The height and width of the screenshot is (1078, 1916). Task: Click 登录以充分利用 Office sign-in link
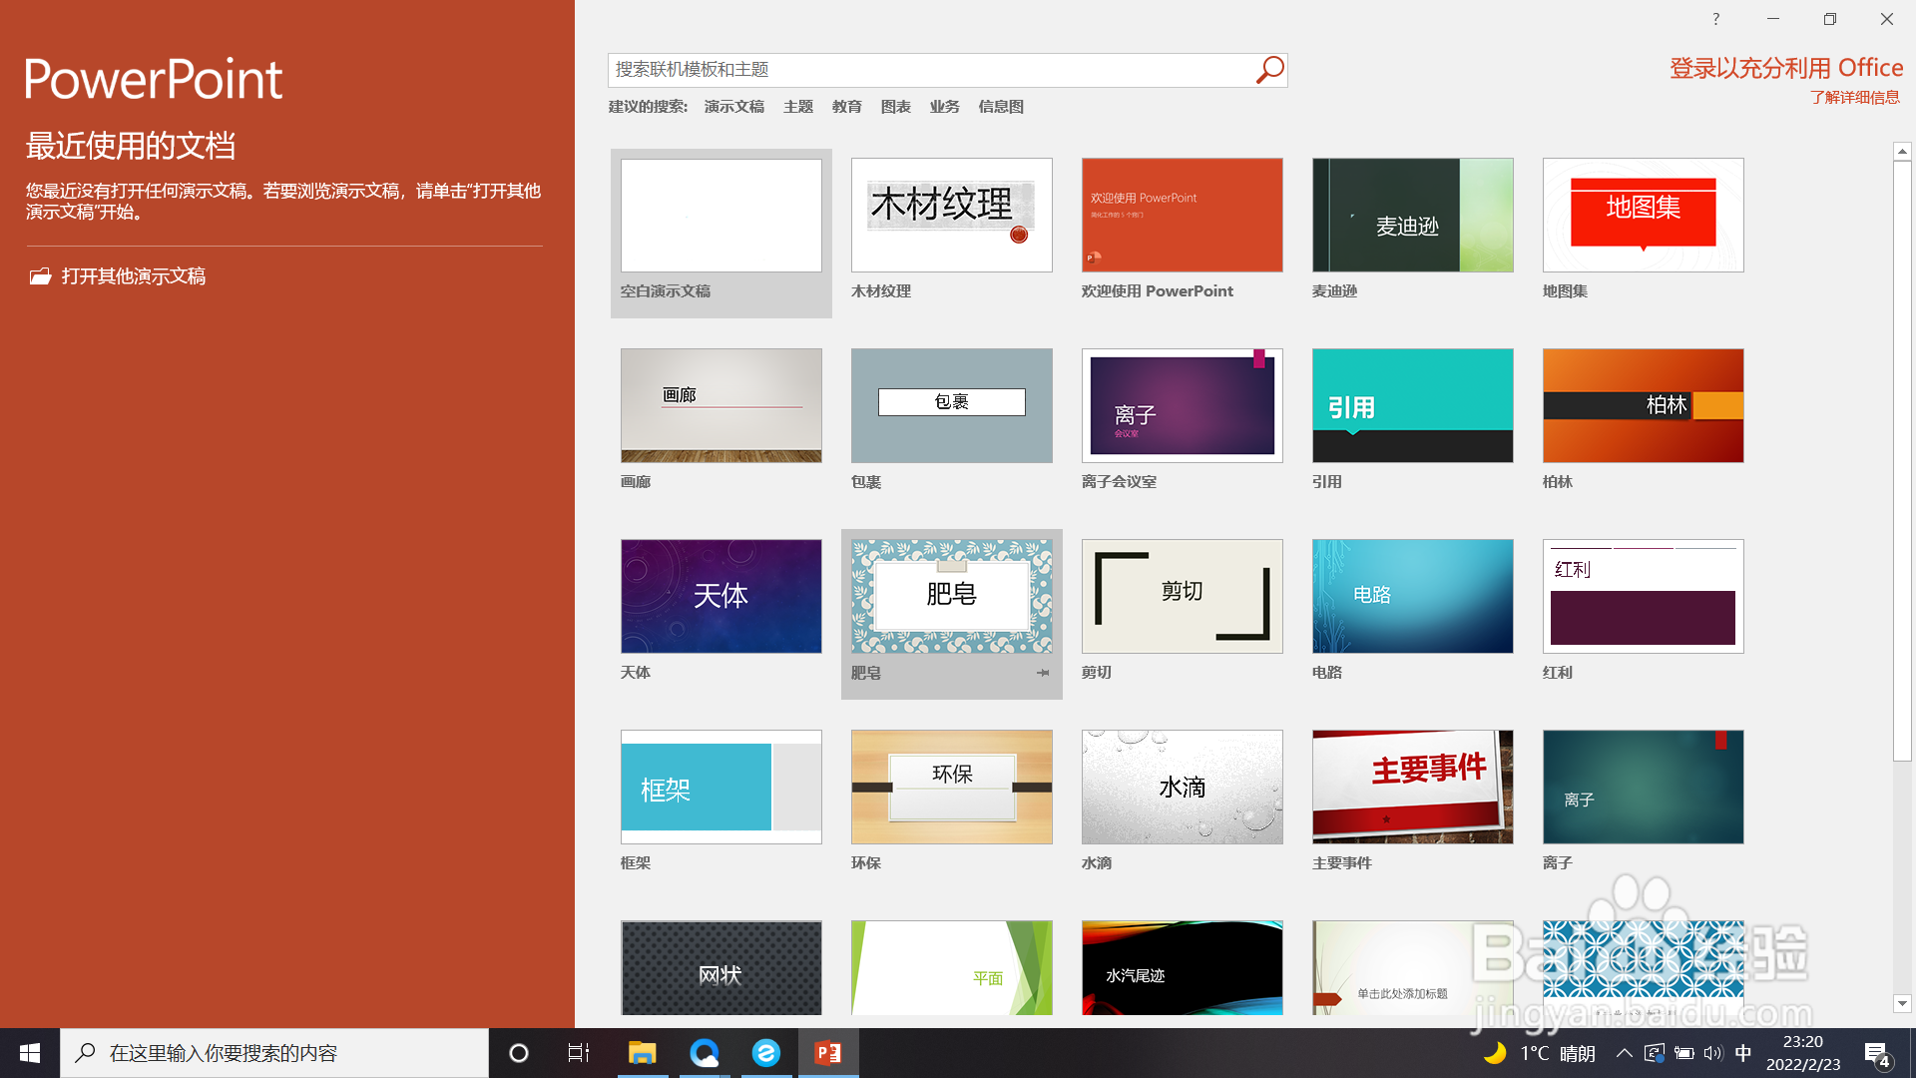1785,68
